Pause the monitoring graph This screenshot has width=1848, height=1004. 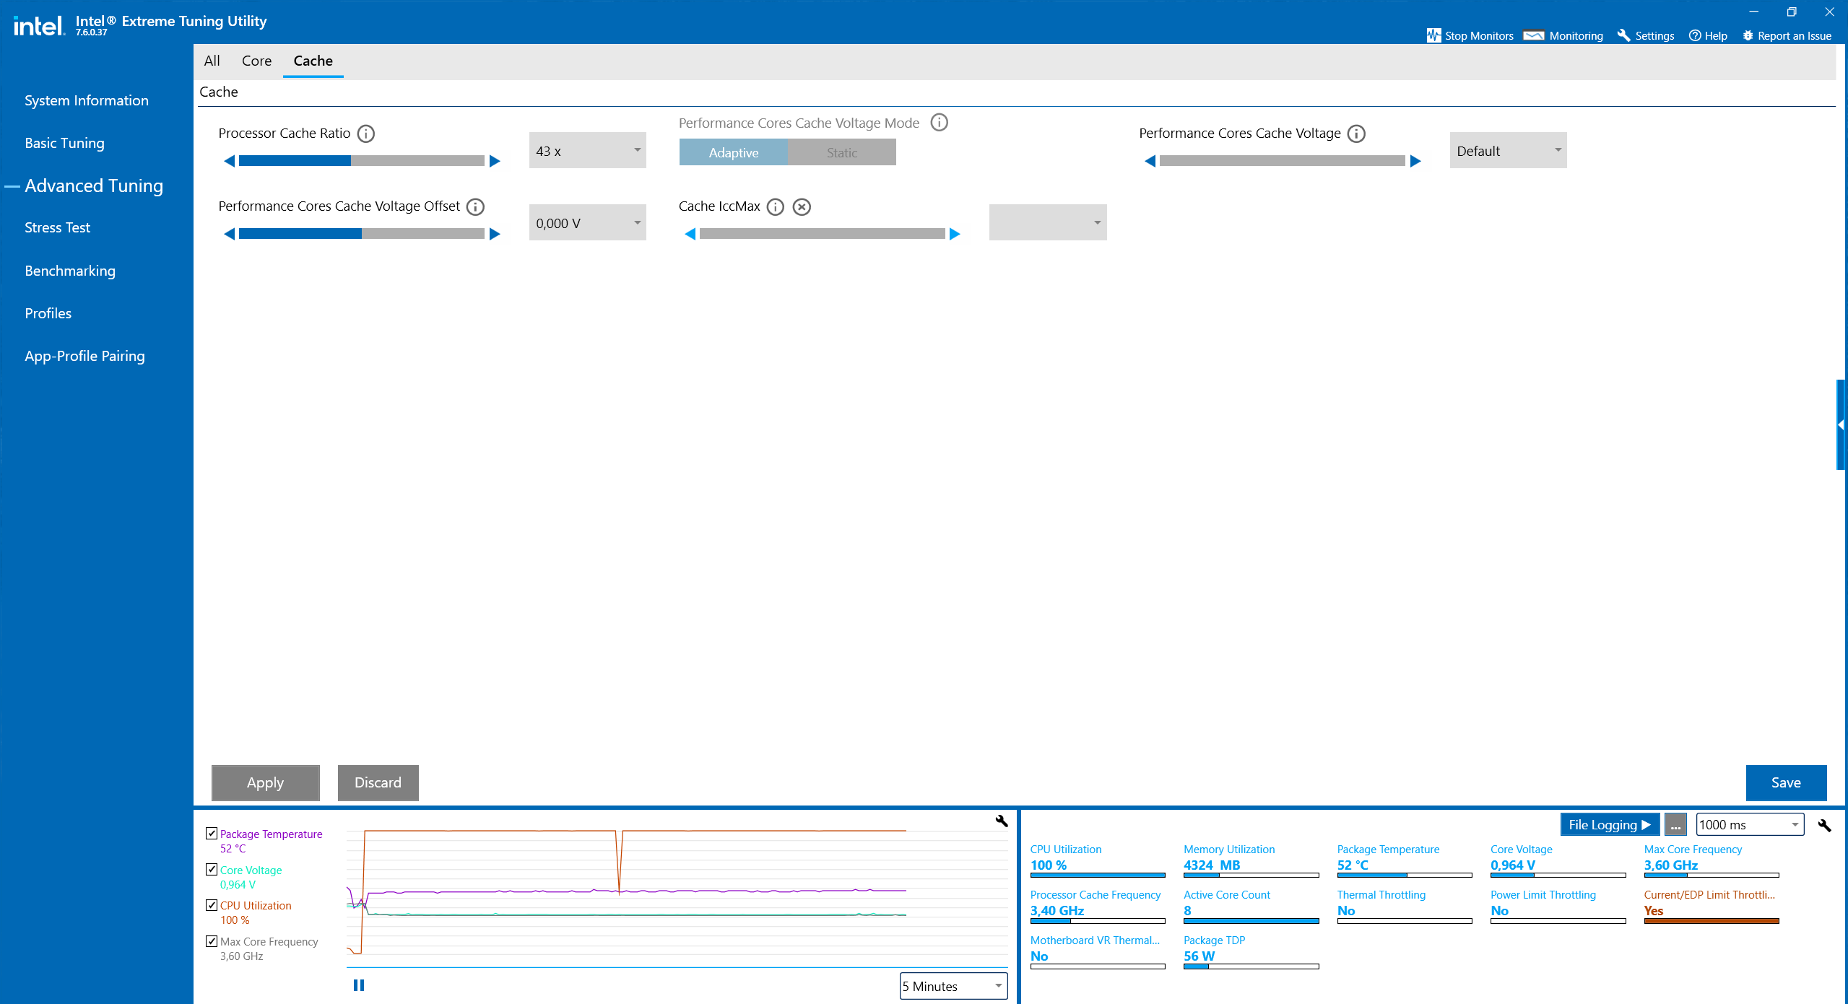[359, 985]
